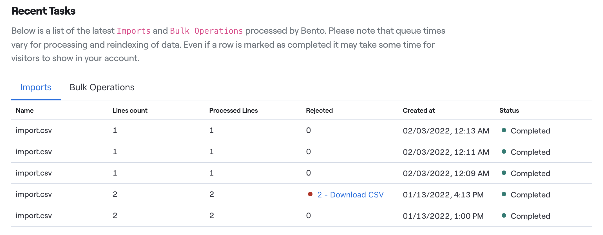
Task: Click the pink Bulk Operations code label
Action: coord(206,31)
